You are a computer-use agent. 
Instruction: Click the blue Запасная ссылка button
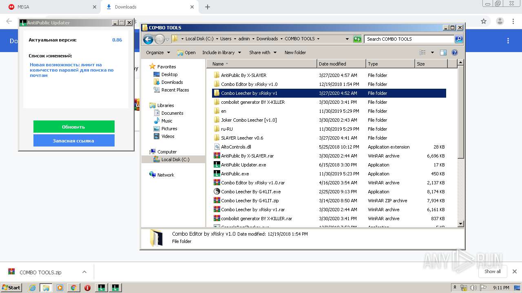pyautogui.click(x=74, y=140)
